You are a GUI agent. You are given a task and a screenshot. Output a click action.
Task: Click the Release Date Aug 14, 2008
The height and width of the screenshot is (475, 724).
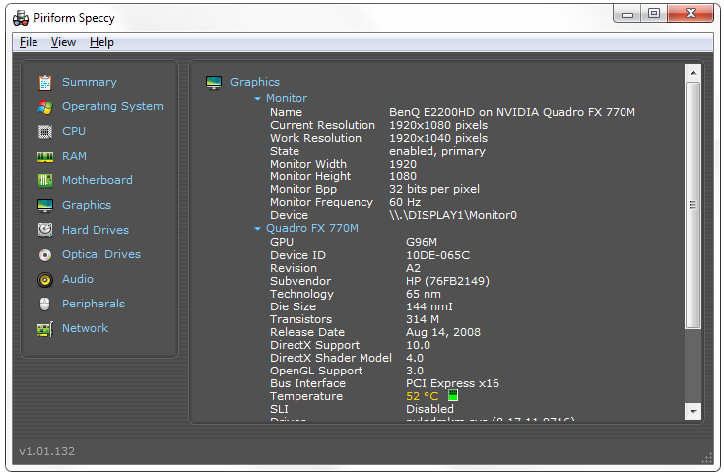pos(443,332)
